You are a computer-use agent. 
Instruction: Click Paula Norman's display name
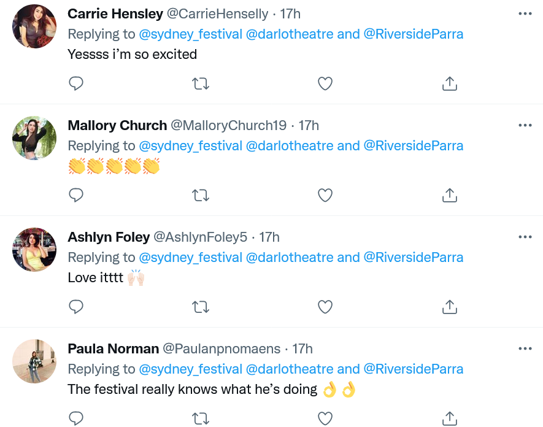point(113,348)
